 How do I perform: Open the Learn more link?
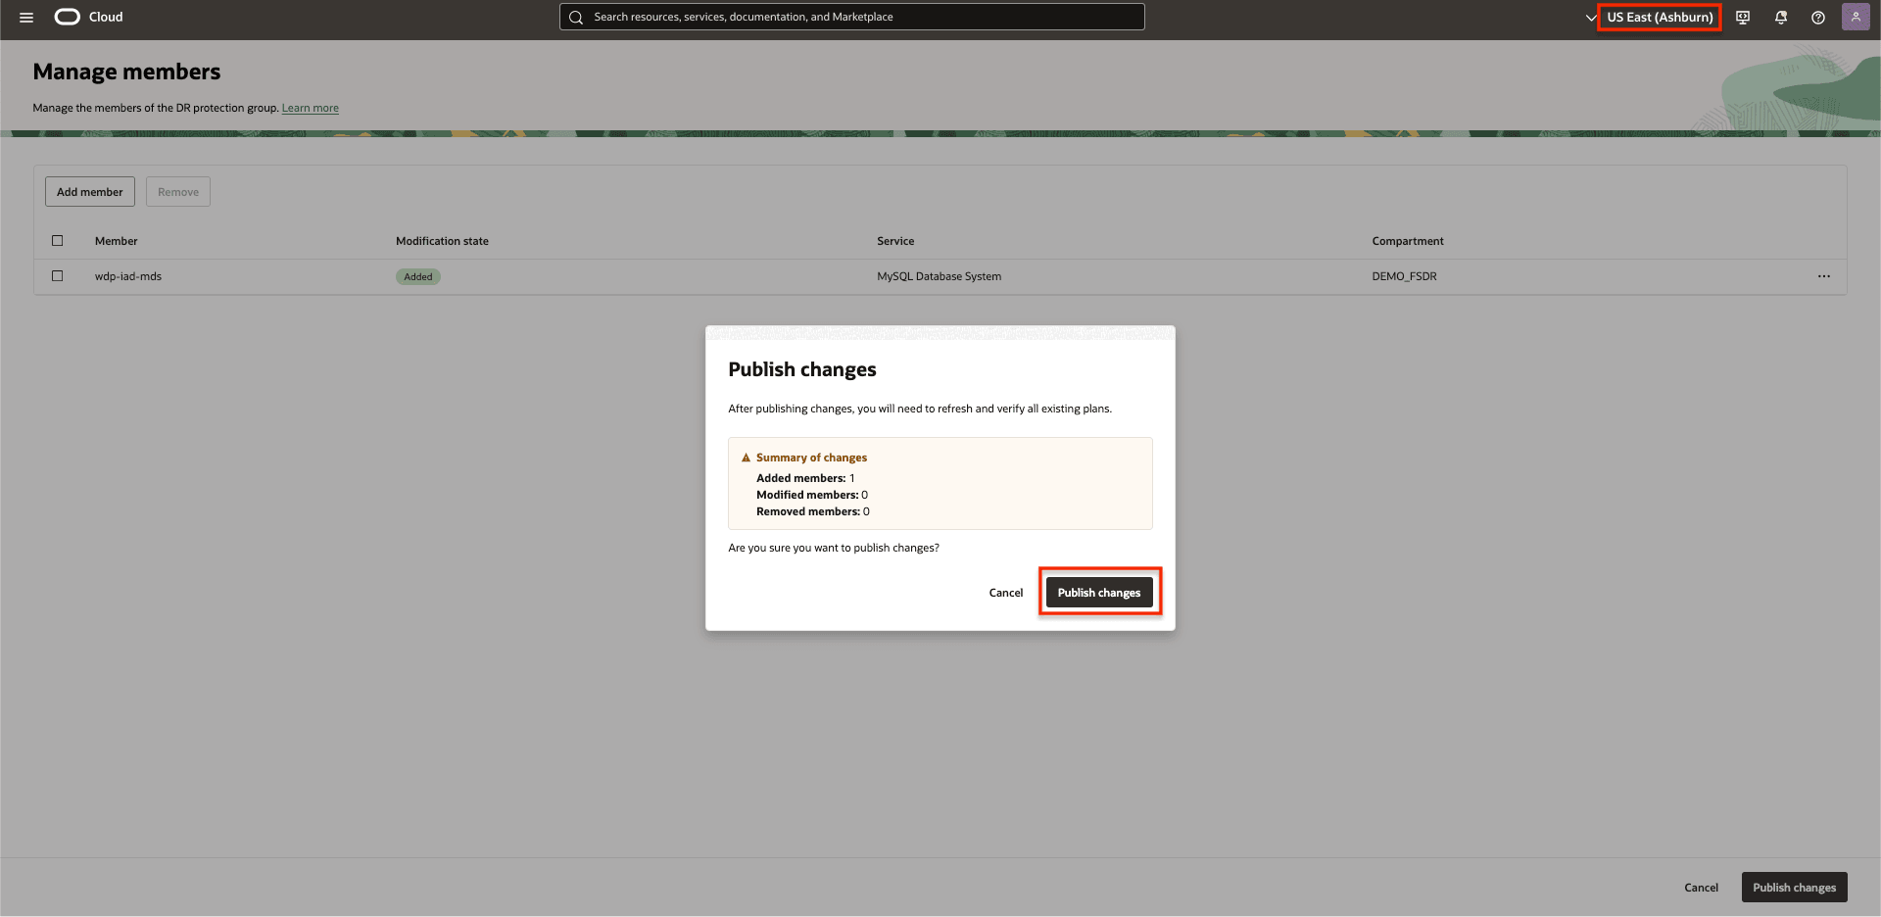[310, 108]
